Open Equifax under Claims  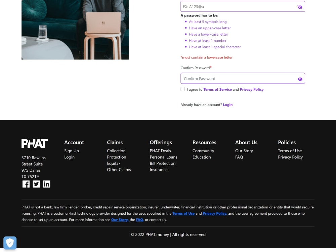[x=114, y=163]
